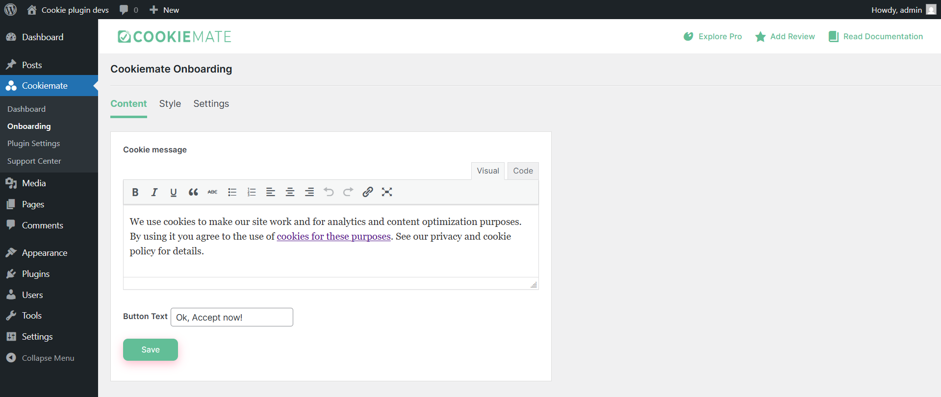Toggle bold formatting in editor toolbar
This screenshot has height=397, width=941.
[135, 192]
